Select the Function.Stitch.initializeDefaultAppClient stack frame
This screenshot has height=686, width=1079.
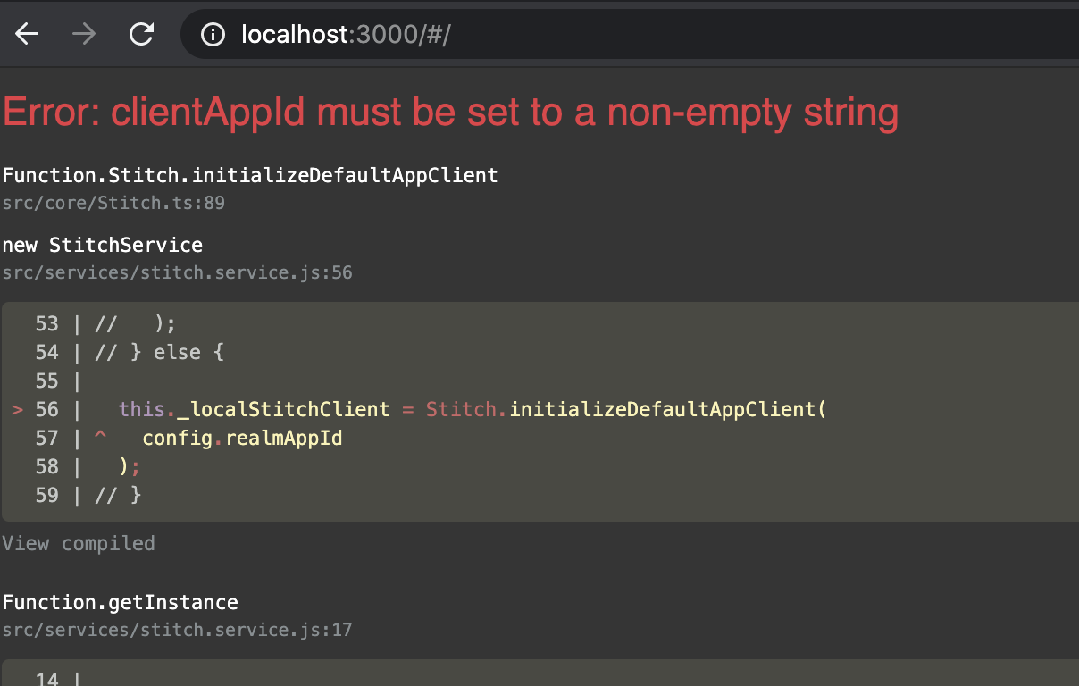pos(250,175)
